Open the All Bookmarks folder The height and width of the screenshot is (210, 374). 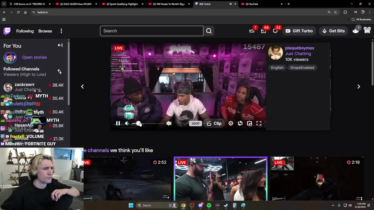(361, 20)
